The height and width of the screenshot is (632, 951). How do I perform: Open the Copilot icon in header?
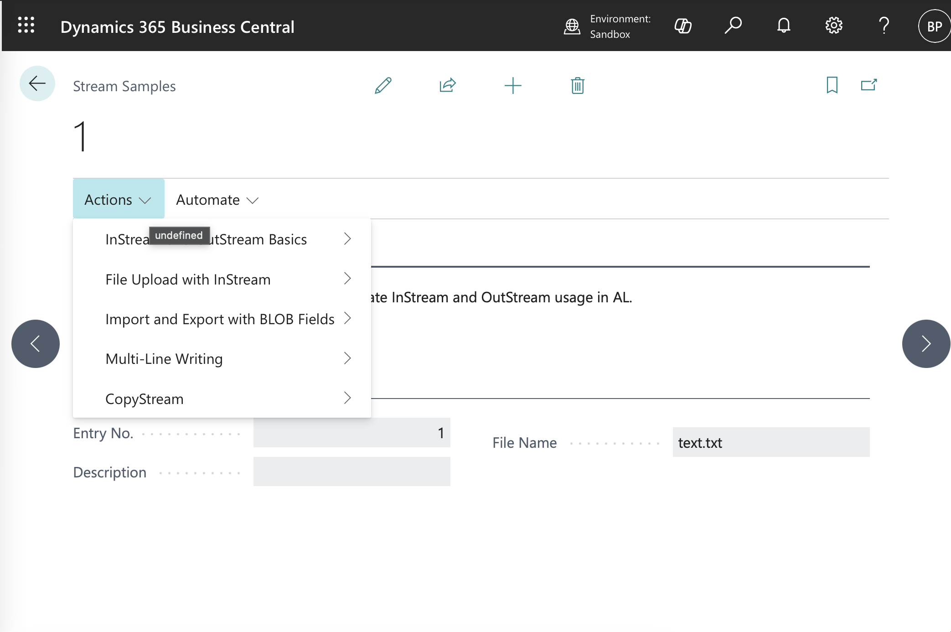tap(683, 26)
